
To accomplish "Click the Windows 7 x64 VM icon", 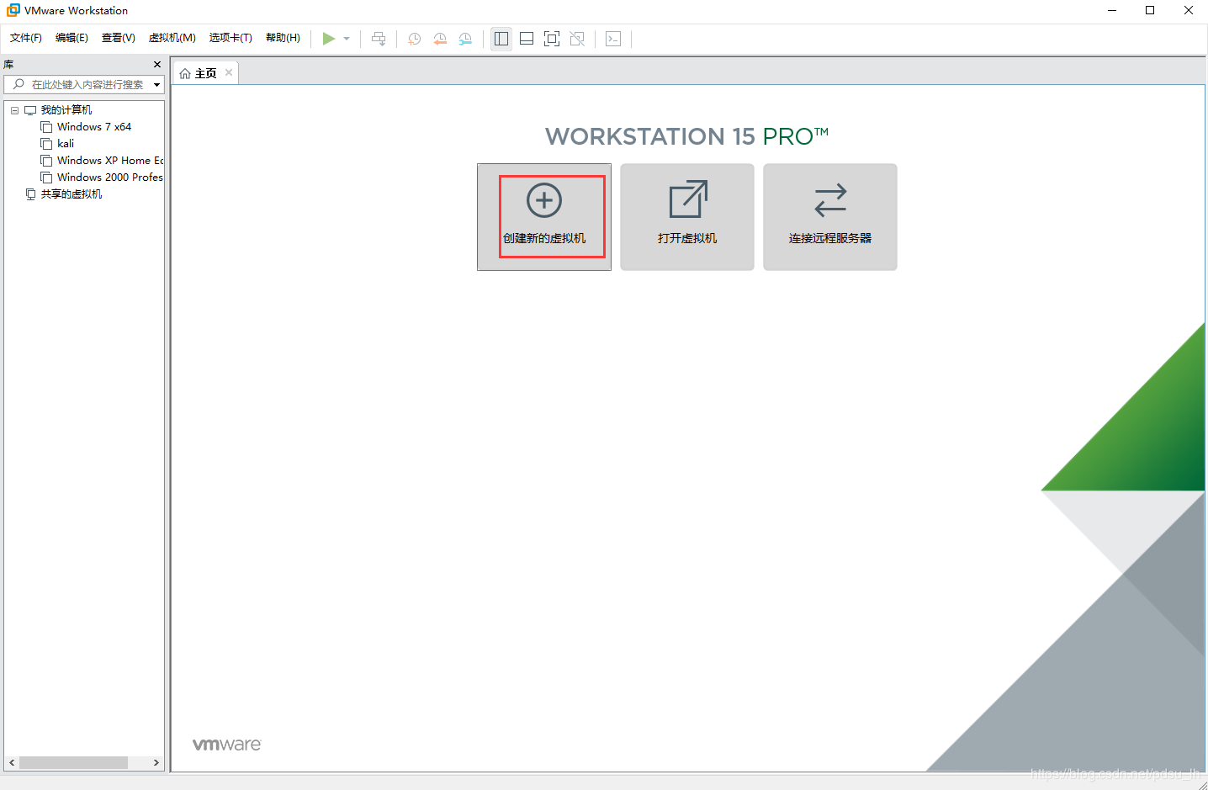I will click(x=46, y=127).
